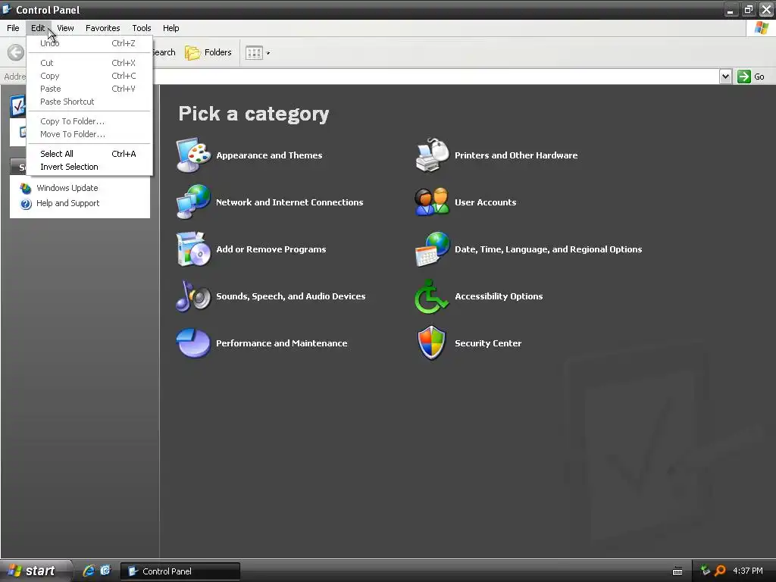The width and height of the screenshot is (776, 582).
Task: Click the network tray icon beside the magnifier
Action: (x=706, y=571)
